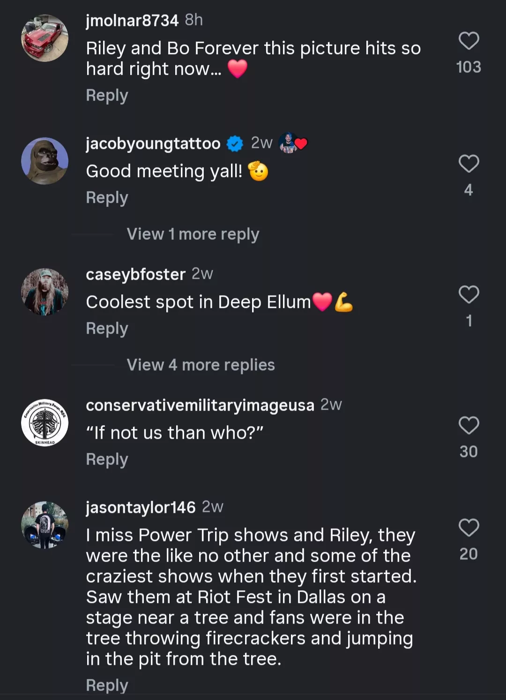Tap heart on conservativemilitaryimageusa's comment
The height and width of the screenshot is (700, 506).
[x=469, y=426]
